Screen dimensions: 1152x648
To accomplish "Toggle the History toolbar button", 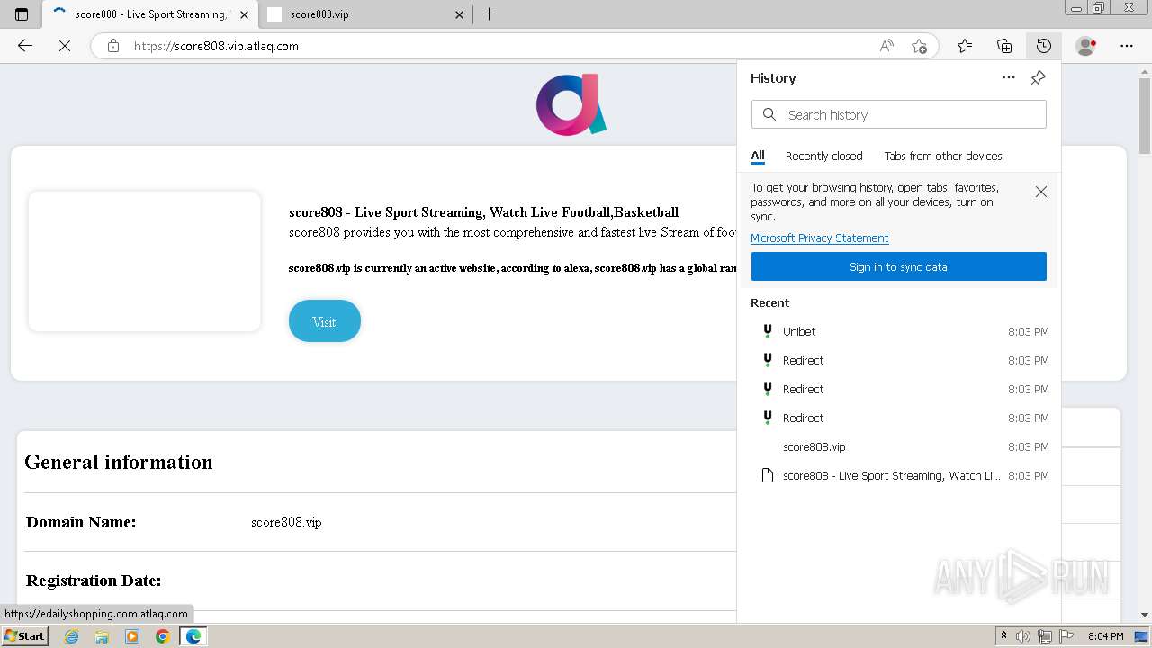I will 1044,46.
